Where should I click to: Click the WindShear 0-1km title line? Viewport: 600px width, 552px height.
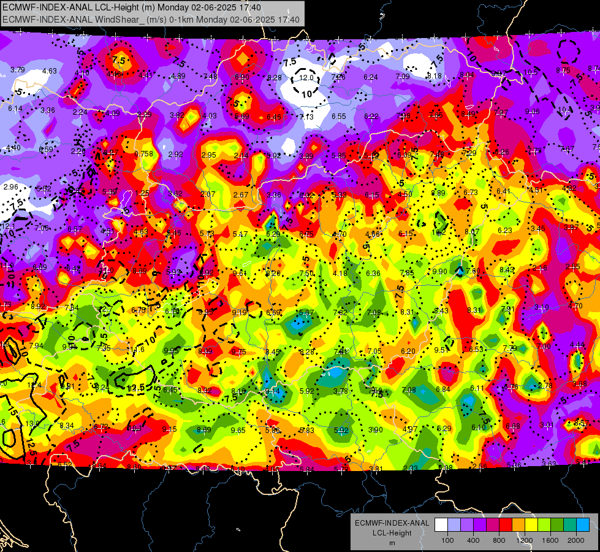click(x=151, y=20)
